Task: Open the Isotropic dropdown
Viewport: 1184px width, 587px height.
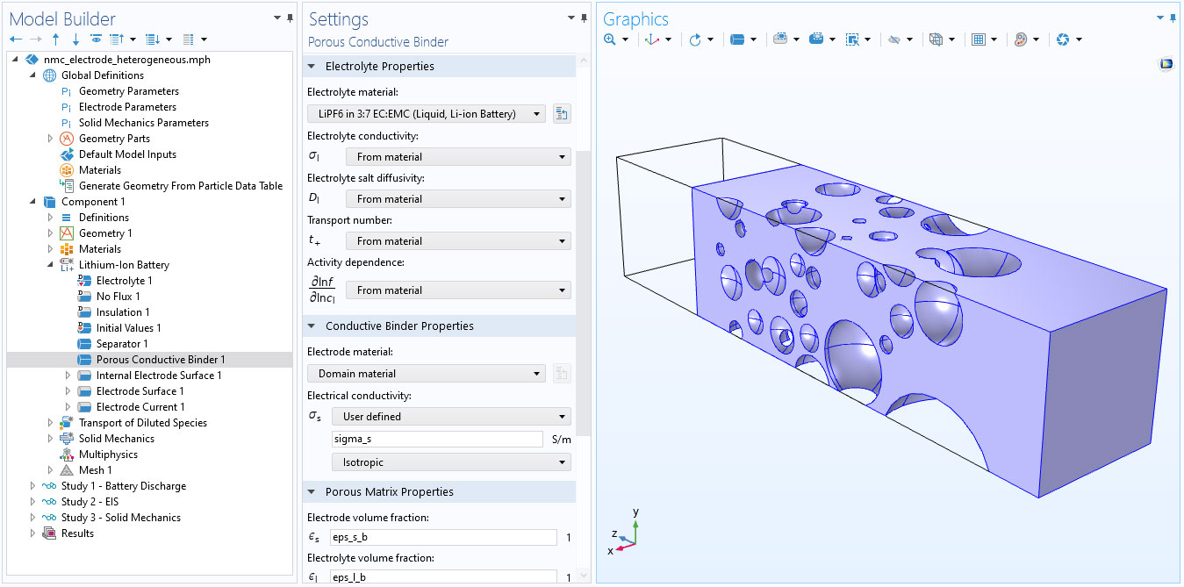Action: point(451,462)
